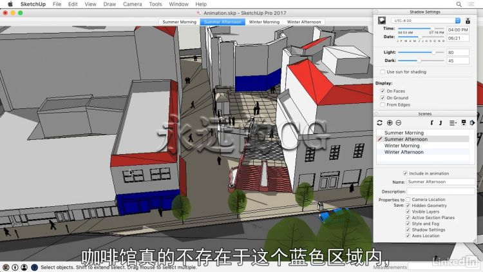Uncheck On Ground shadow display
The width and height of the screenshot is (483, 272).
(383, 98)
